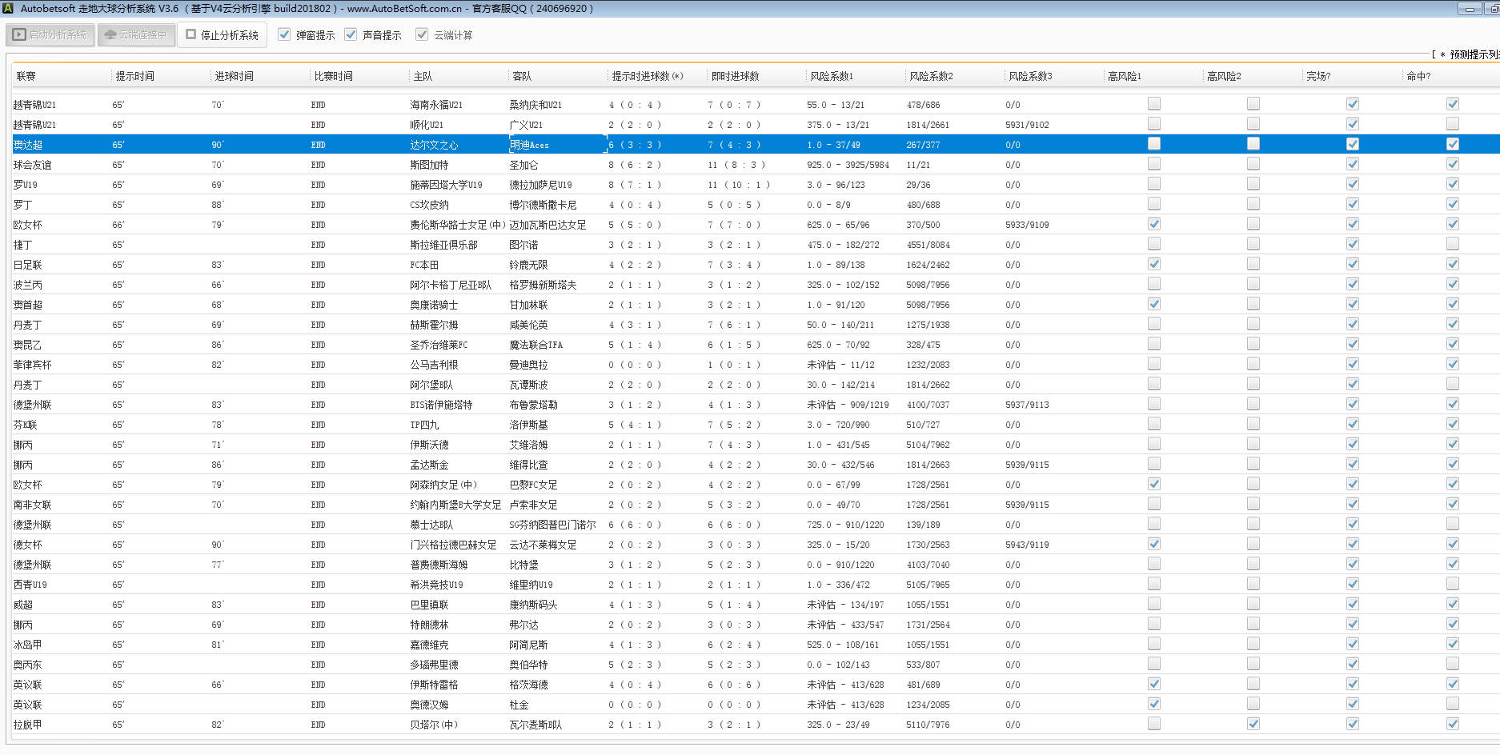Click the Autobetsoft logo in title bar

[8, 8]
